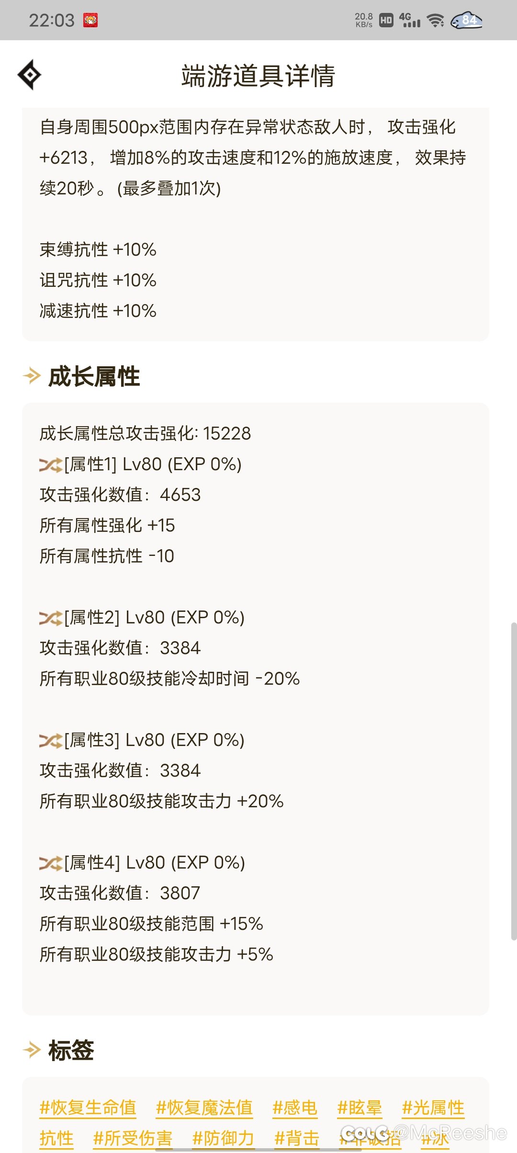Image resolution: width=517 pixels, height=1153 pixels.
Task: Tap shuffle icon beside 属性2
Action: coord(51,618)
